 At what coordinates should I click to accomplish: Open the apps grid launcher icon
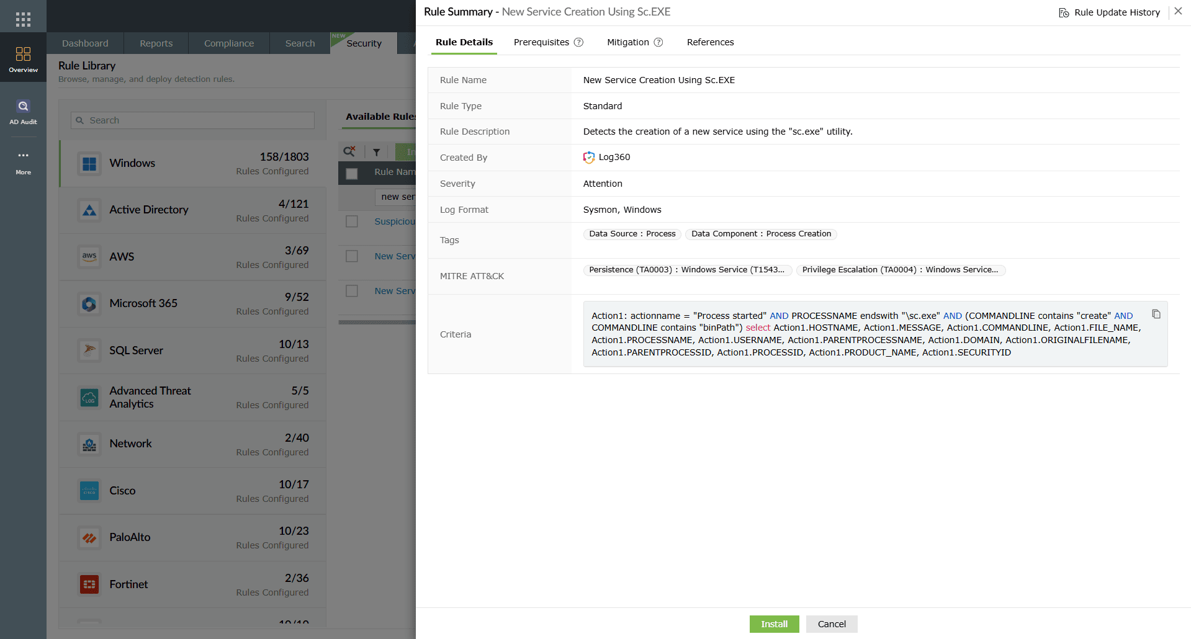(x=23, y=19)
